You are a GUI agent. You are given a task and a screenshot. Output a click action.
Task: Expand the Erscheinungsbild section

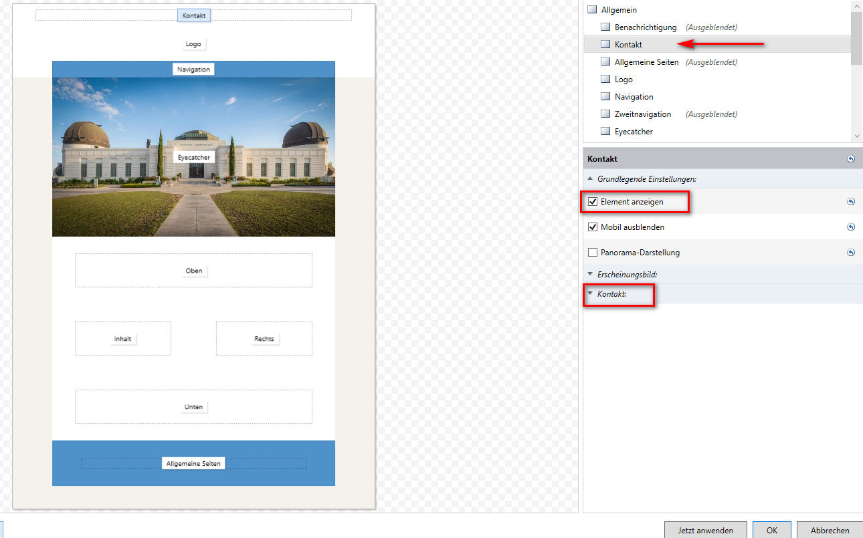coord(590,274)
